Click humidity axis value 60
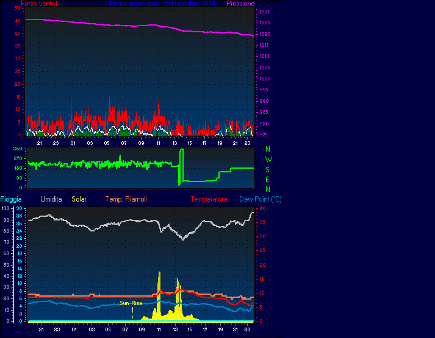 [x=6, y=253]
